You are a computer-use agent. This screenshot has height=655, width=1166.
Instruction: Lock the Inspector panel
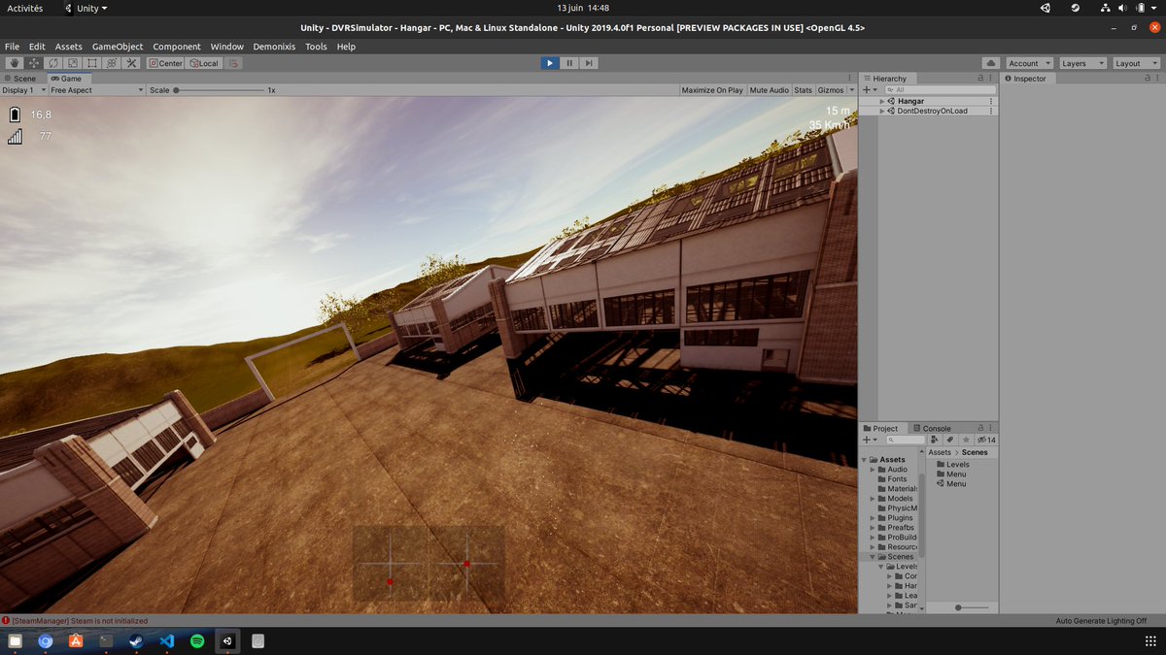(x=1148, y=78)
